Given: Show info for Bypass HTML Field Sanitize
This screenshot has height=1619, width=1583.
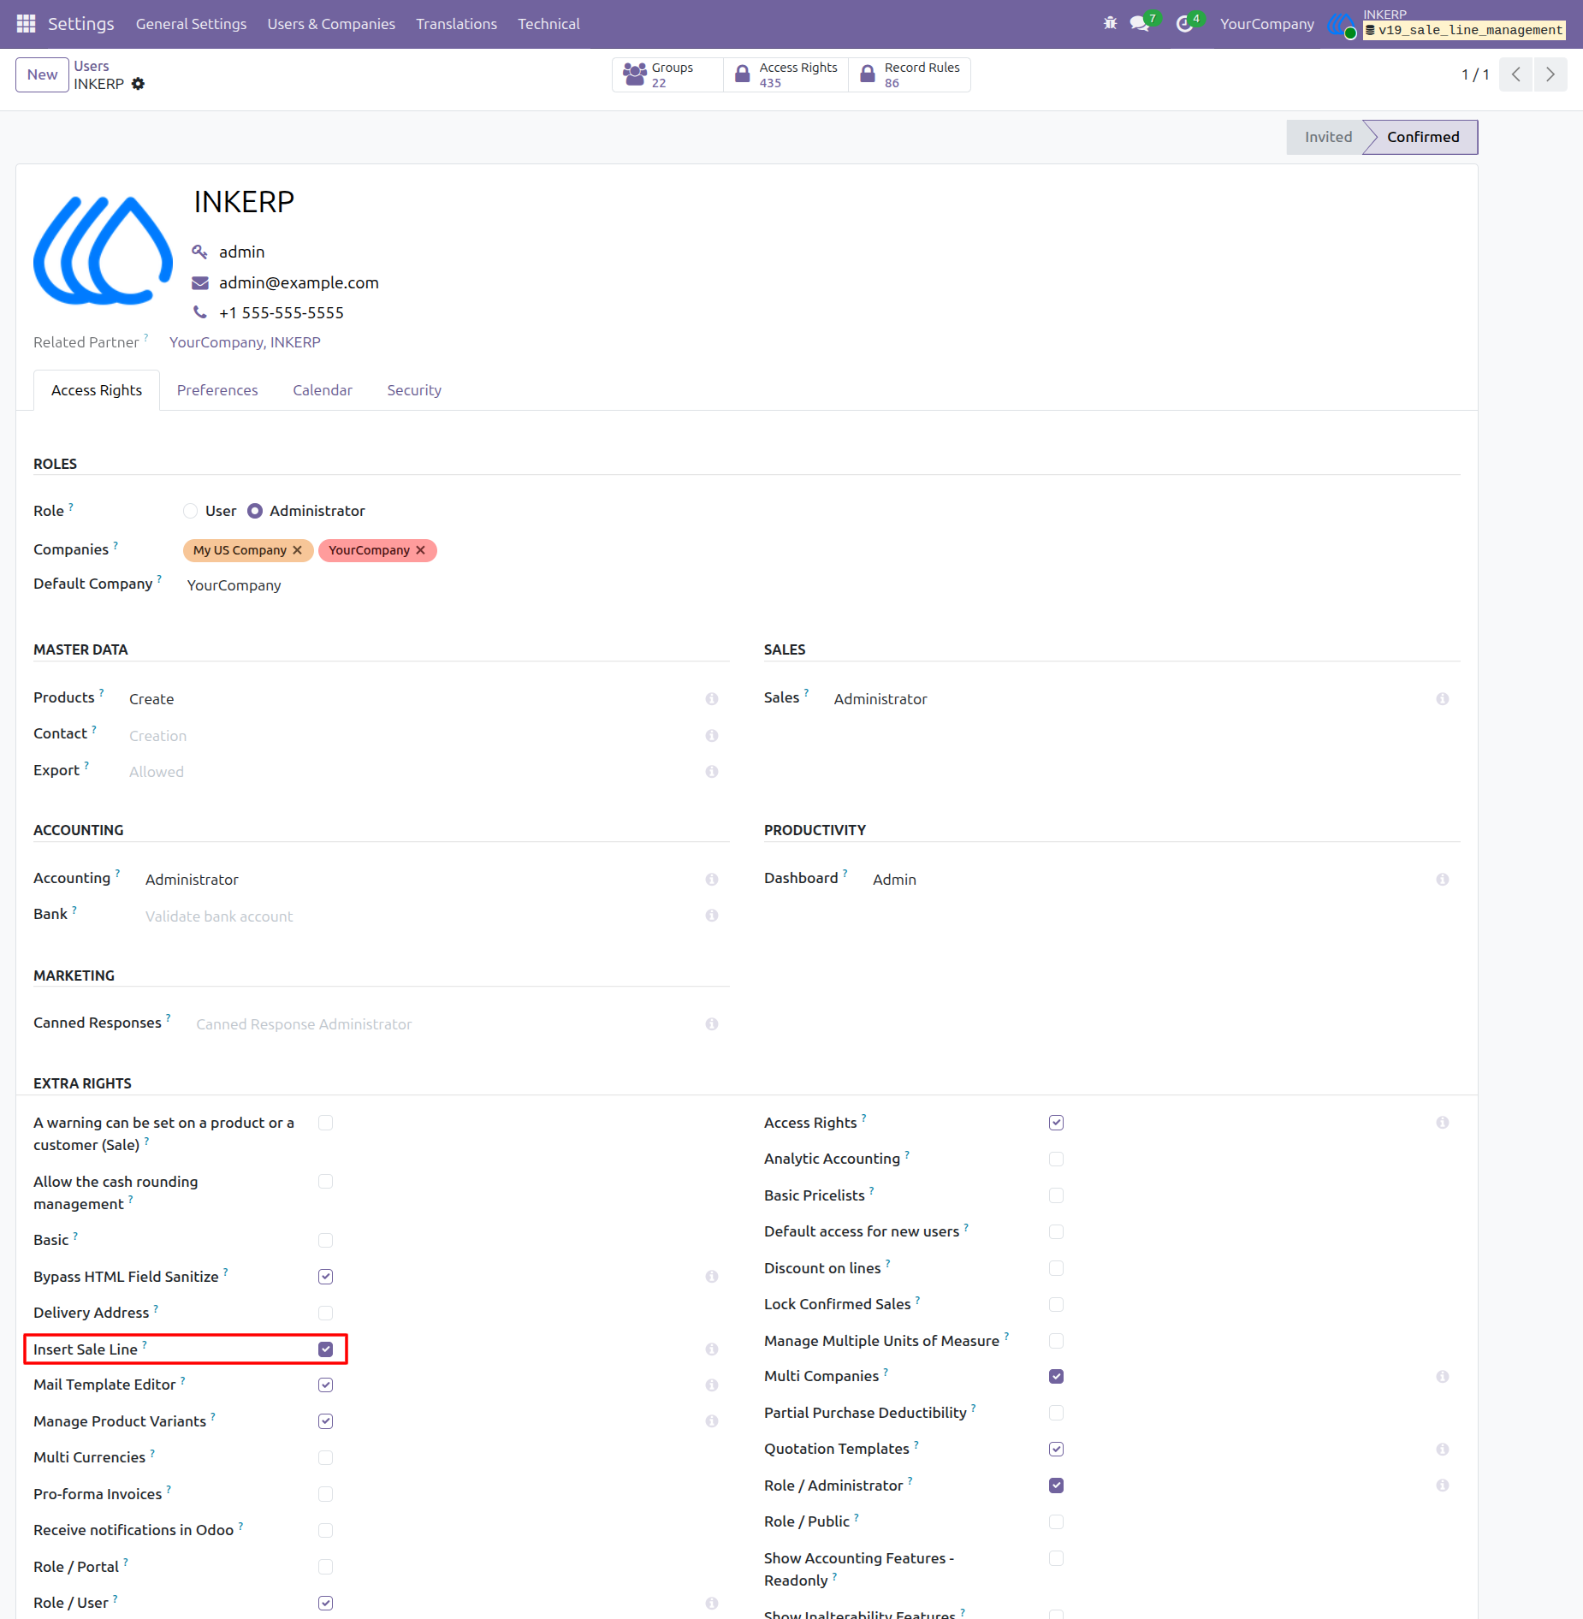Looking at the screenshot, I should pos(712,1277).
